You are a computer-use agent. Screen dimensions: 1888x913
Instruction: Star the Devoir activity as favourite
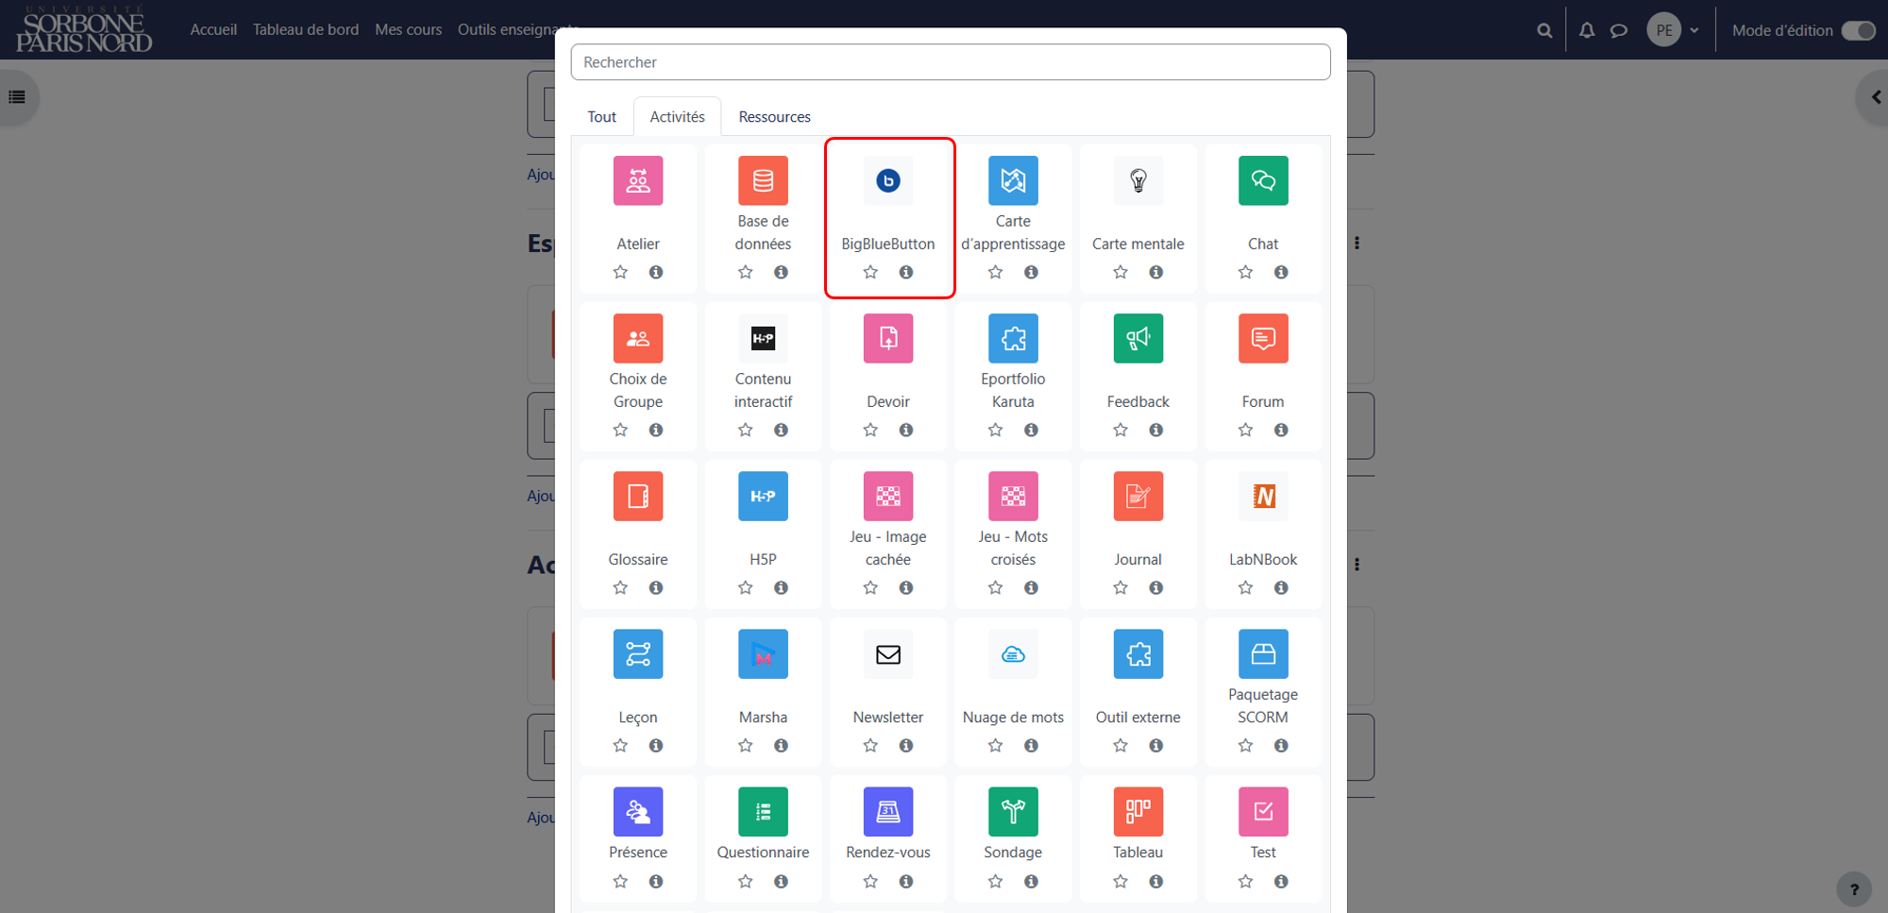[x=870, y=430]
